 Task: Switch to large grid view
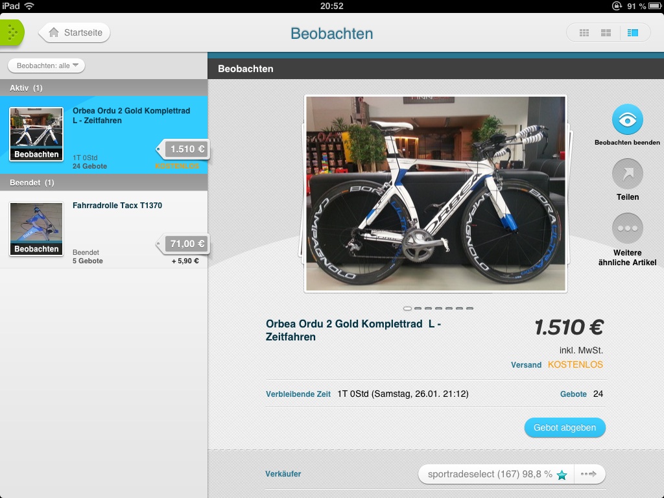(606, 32)
